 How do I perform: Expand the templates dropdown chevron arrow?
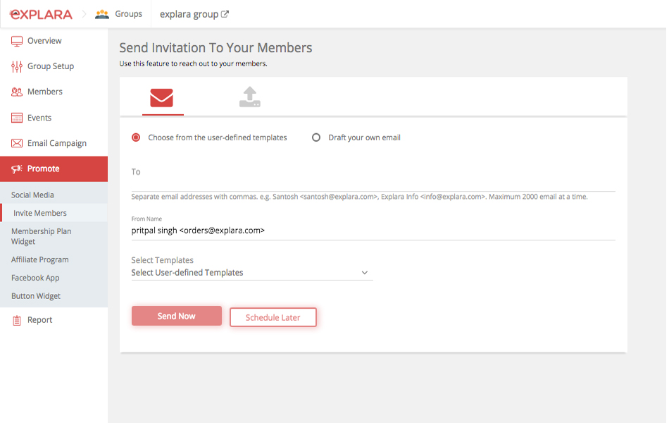(364, 273)
